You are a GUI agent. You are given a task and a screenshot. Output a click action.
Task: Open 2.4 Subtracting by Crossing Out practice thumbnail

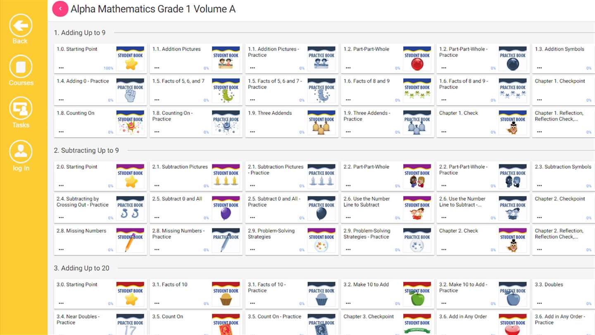(130, 208)
